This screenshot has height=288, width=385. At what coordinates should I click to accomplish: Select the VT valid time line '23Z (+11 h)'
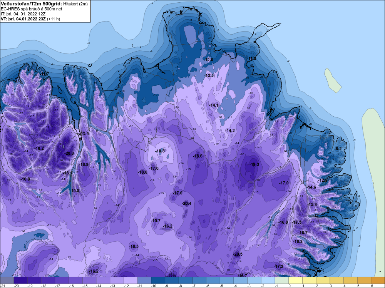(x=30, y=18)
